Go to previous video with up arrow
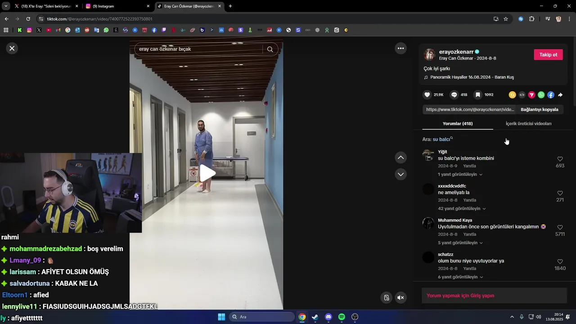Image resolution: width=576 pixels, height=324 pixels. [400, 157]
